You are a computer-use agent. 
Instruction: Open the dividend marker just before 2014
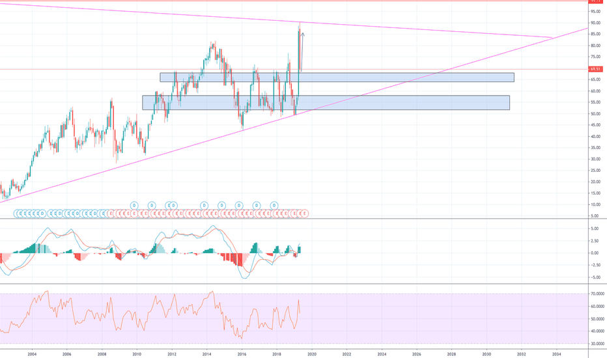(x=204, y=205)
